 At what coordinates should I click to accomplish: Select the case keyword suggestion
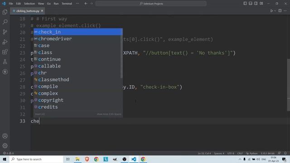(x=77, y=45)
